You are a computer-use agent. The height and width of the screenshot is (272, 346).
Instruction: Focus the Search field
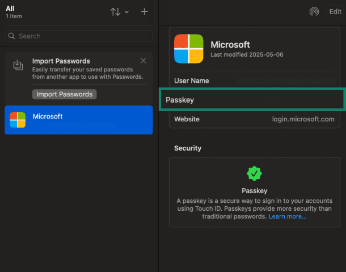pos(79,36)
